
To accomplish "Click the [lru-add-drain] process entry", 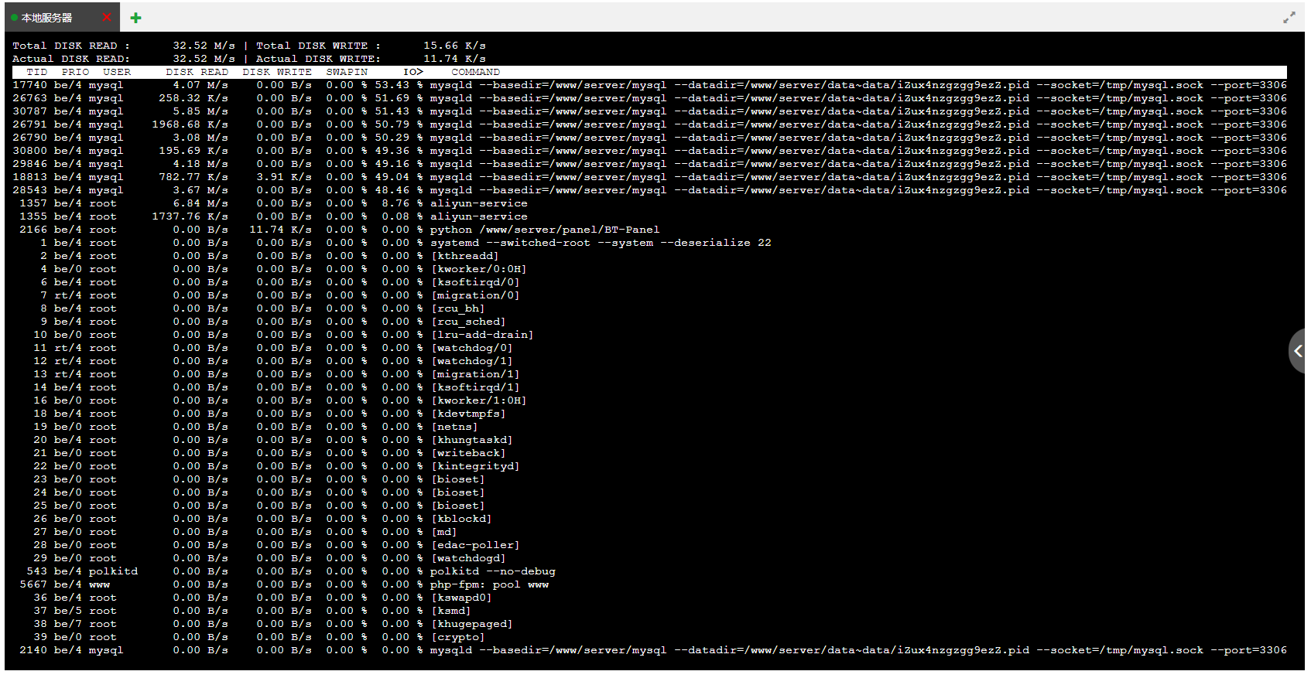I will pos(482,335).
